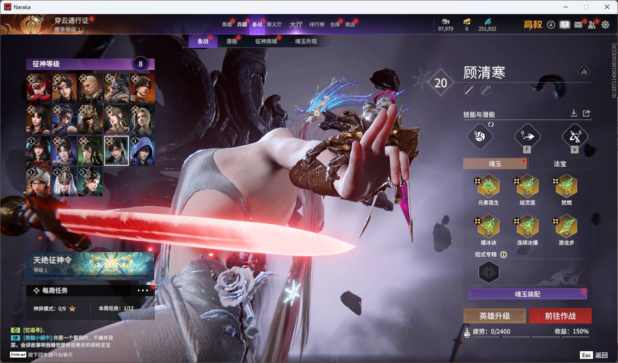Open the mail envelope icon

click(x=578, y=25)
